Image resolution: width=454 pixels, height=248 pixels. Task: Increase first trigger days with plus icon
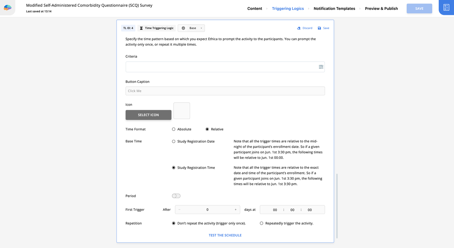click(x=235, y=210)
